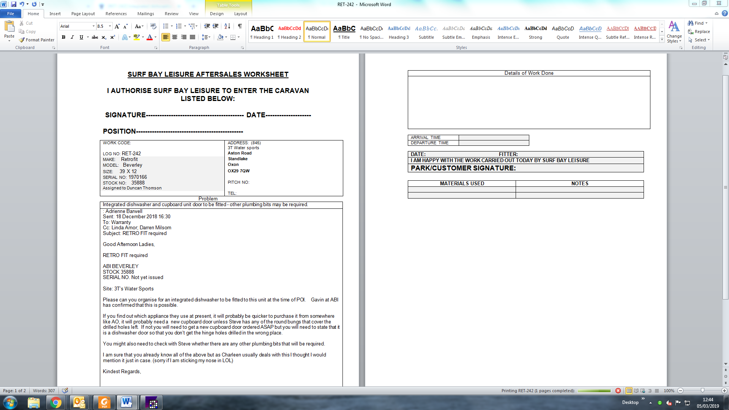
Task: Cancel printing with the red stop icon
Action: tap(618, 391)
